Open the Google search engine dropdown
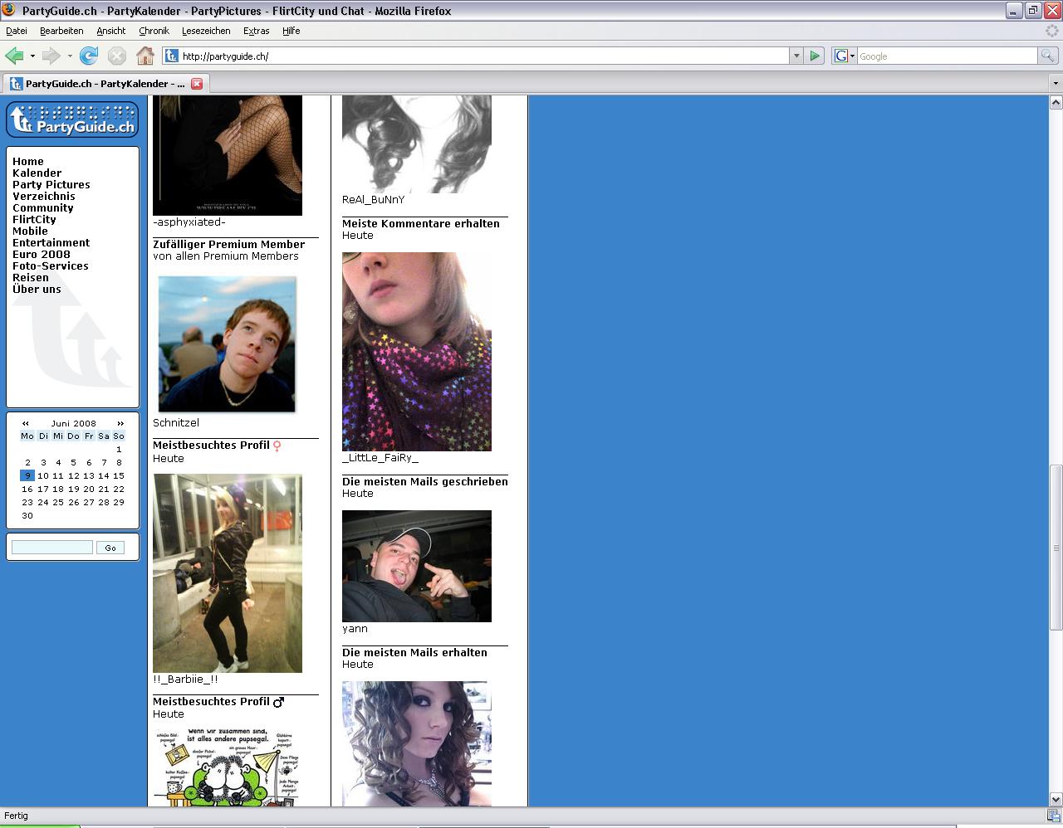Screen dimensions: 1063x828 coord(845,56)
